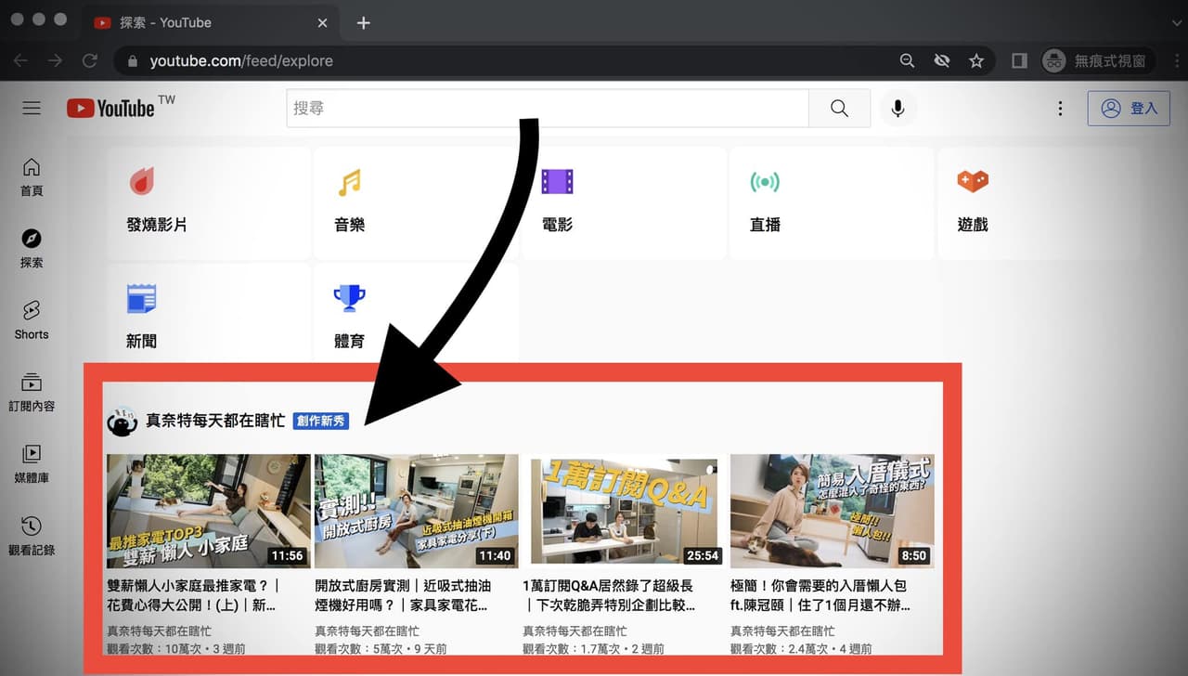Open a new browser tab

coord(364,22)
